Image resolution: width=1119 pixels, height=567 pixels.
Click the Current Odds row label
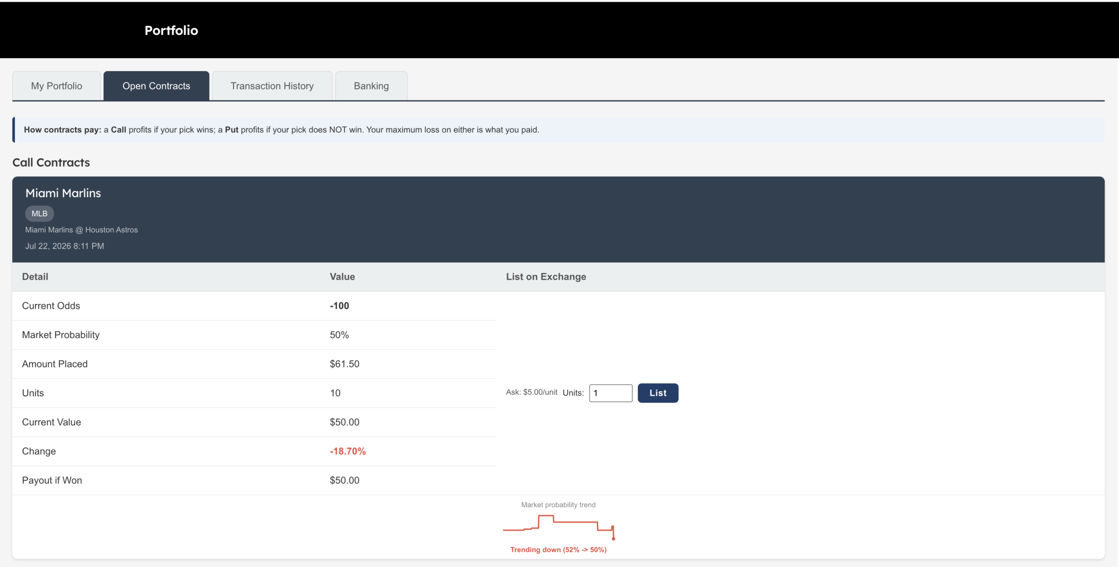coord(51,306)
